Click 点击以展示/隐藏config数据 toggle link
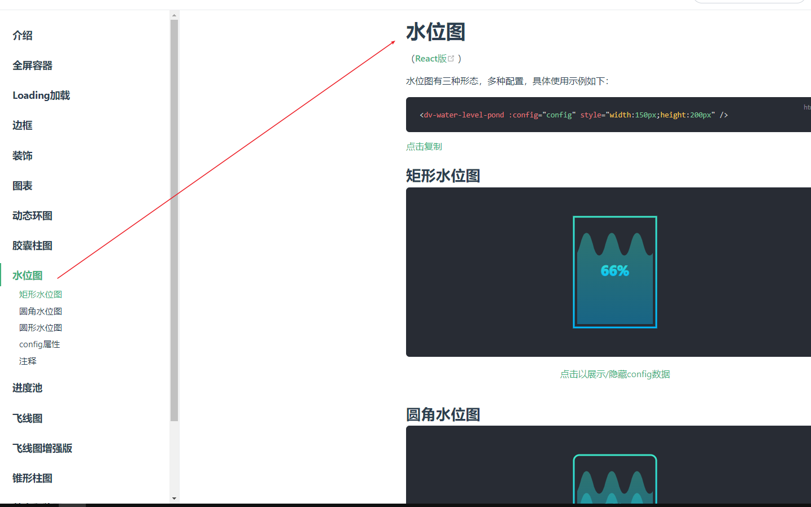811x507 pixels. point(615,374)
